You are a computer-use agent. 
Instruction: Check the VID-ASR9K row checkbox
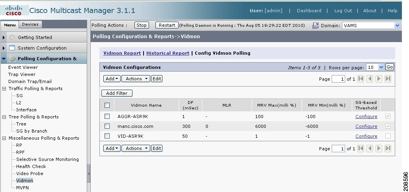[x=107, y=136]
